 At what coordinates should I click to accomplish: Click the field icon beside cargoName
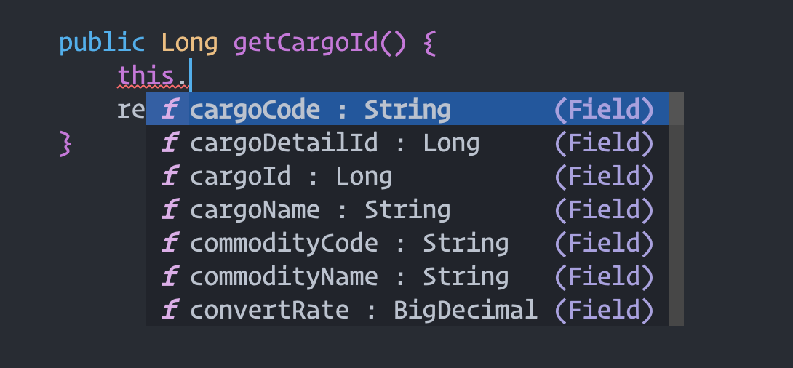click(x=170, y=210)
